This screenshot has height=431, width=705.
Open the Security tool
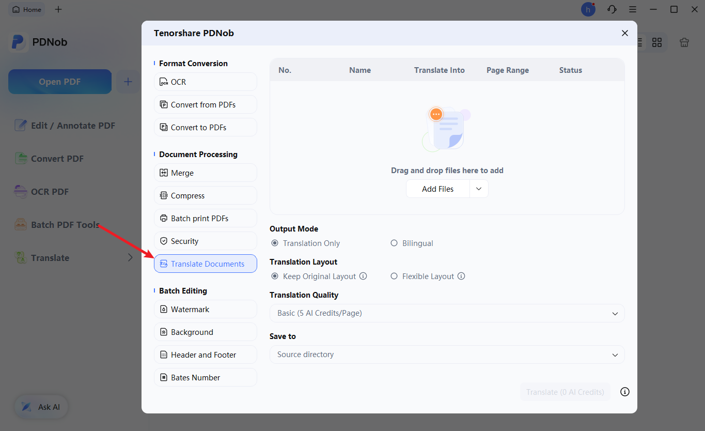pyautogui.click(x=206, y=241)
